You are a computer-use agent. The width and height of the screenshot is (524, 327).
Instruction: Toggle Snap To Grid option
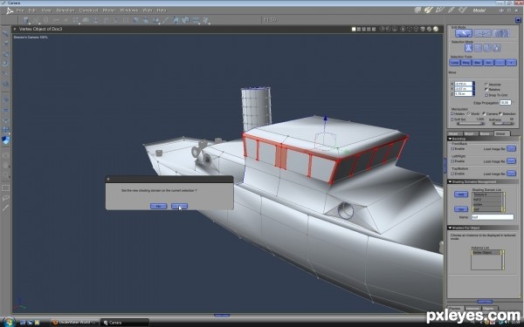coord(486,95)
